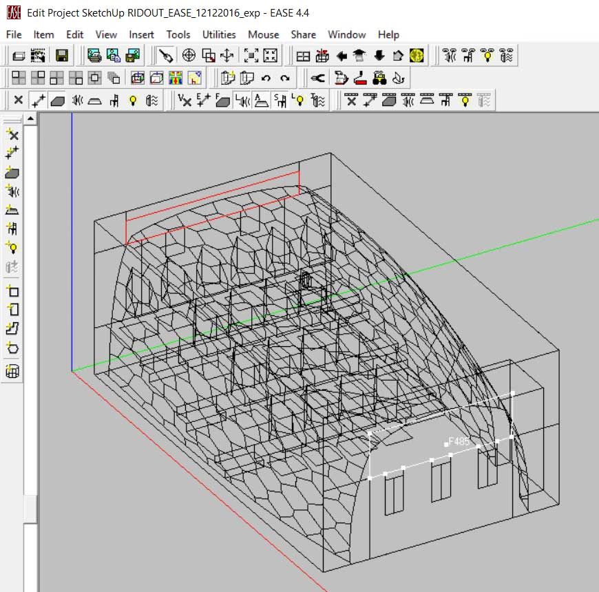Toggle vertex X visibility in third toolbar

click(19, 101)
